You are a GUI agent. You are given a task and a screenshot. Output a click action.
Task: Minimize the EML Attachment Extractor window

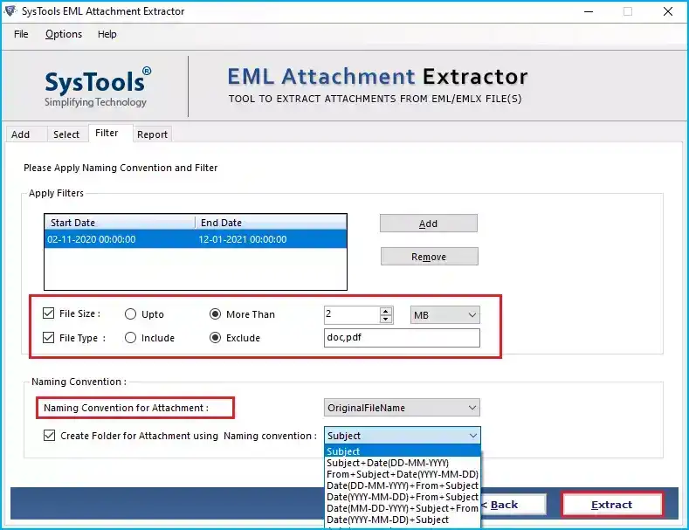(589, 11)
